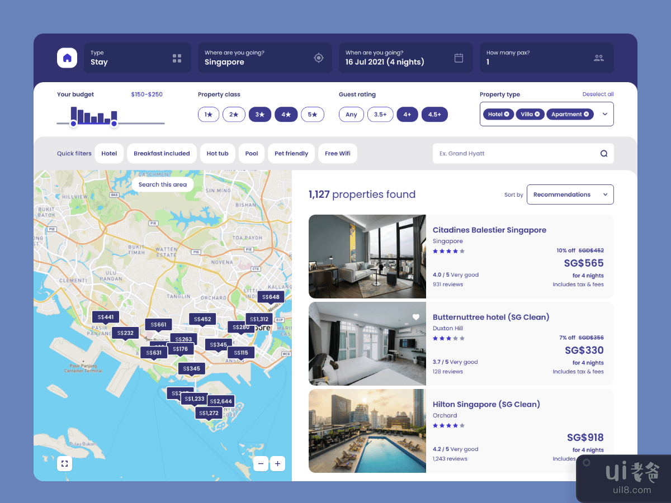Open the calendar icon for dates
Viewport: 671px width, 503px height.
459,58
